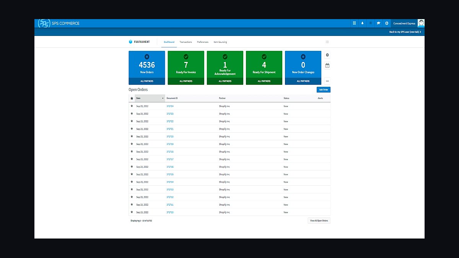Image resolution: width=459 pixels, height=258 pixels.
Task: Star the order row 372723
Action: coord(132,114)
